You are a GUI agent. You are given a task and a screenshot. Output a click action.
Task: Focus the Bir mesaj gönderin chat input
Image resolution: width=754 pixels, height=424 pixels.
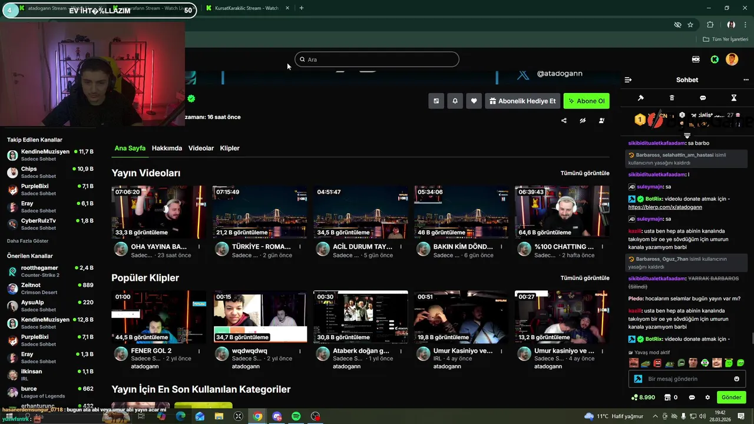click(x=687, y=379)
